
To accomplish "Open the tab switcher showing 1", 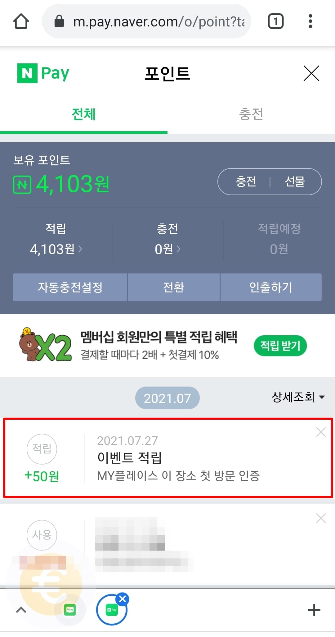I will click(x=275, y=21).
